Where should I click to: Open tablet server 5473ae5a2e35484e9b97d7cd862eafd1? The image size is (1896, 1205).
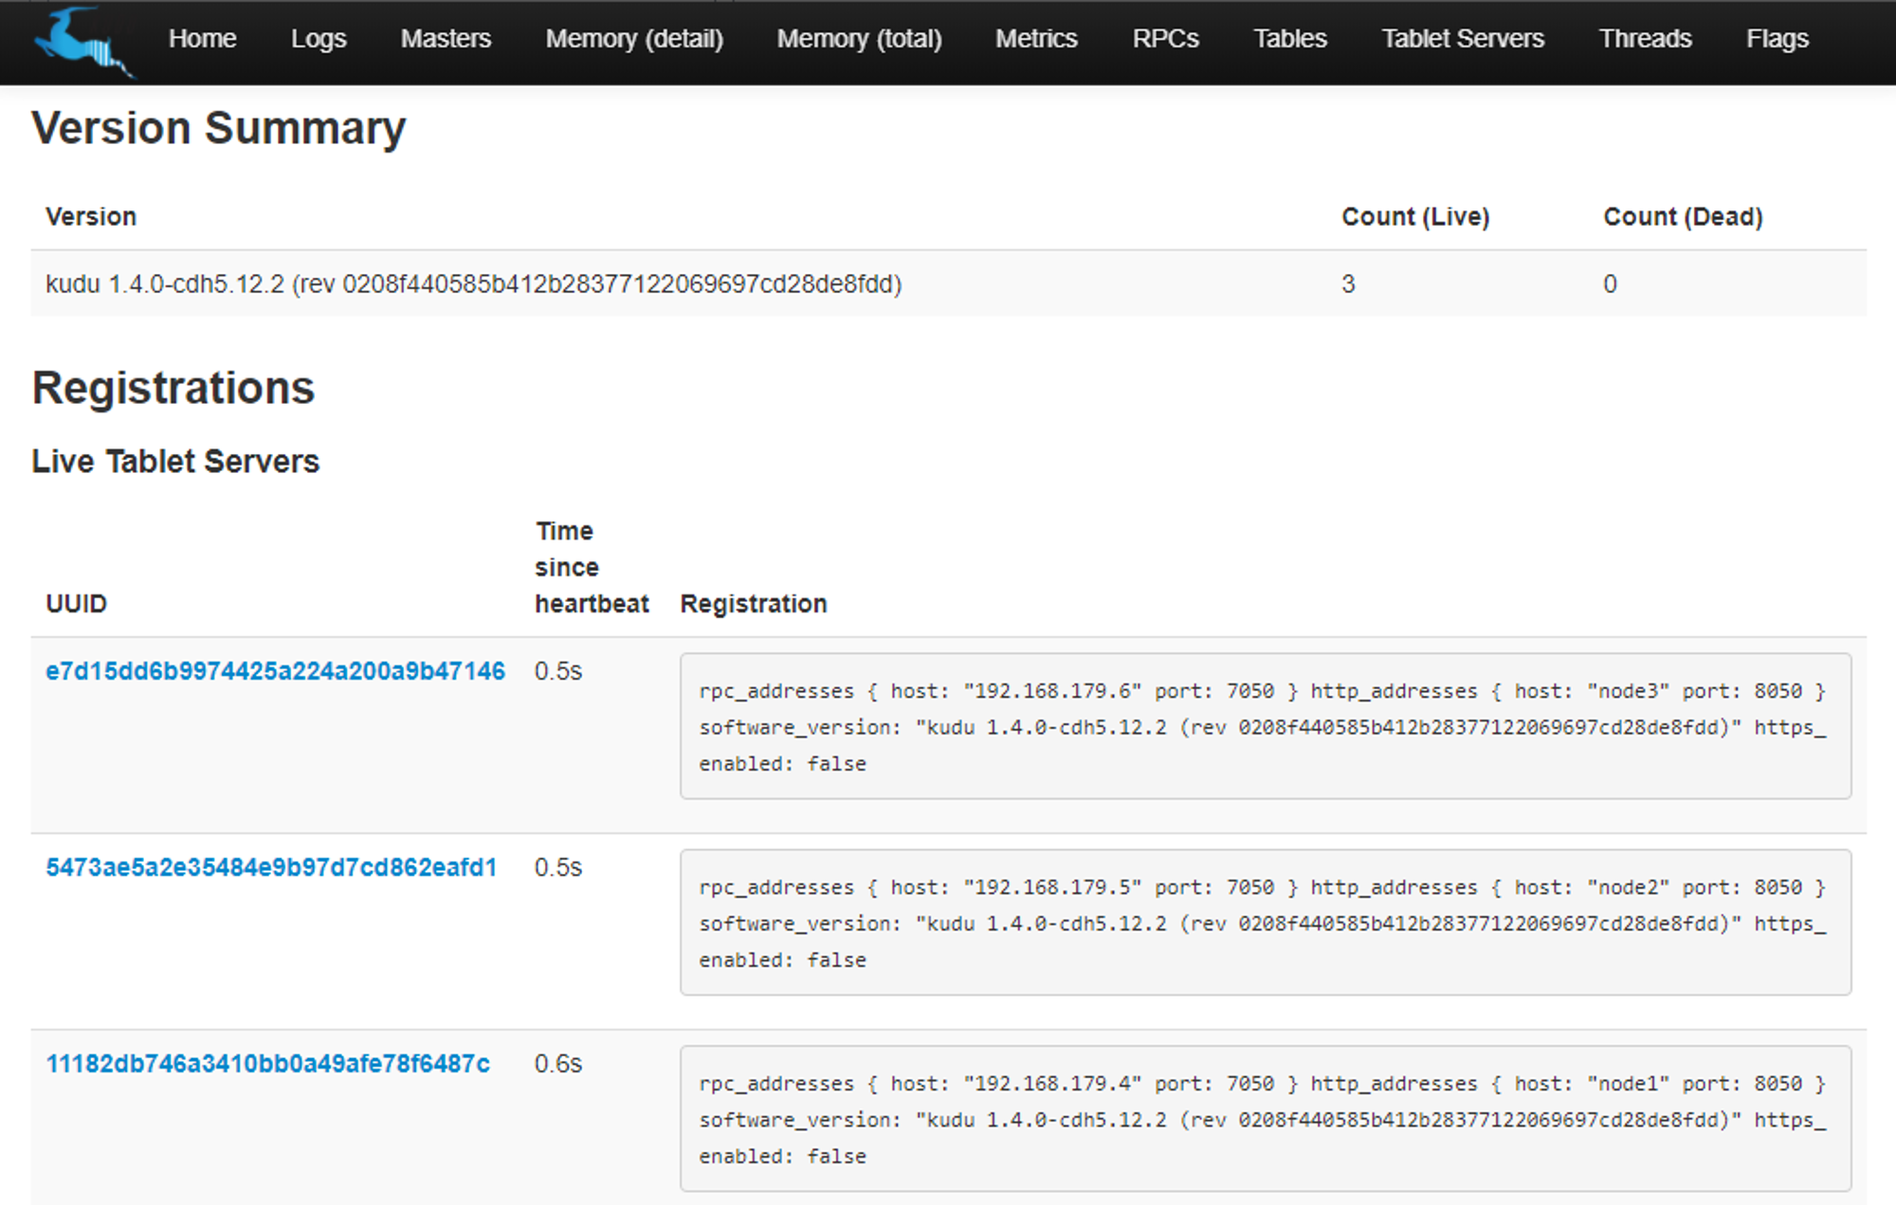pos(271,867)
